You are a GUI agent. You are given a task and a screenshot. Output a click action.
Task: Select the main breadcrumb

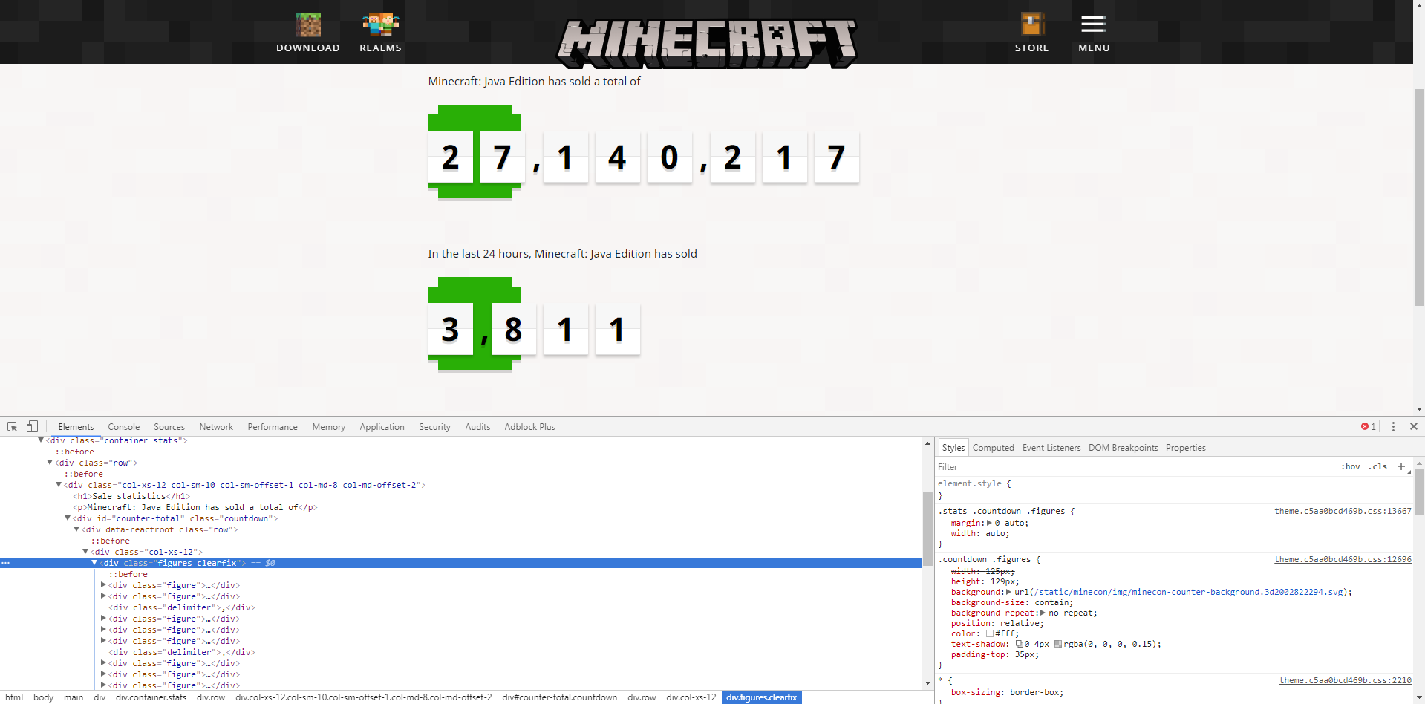[74, 697]
